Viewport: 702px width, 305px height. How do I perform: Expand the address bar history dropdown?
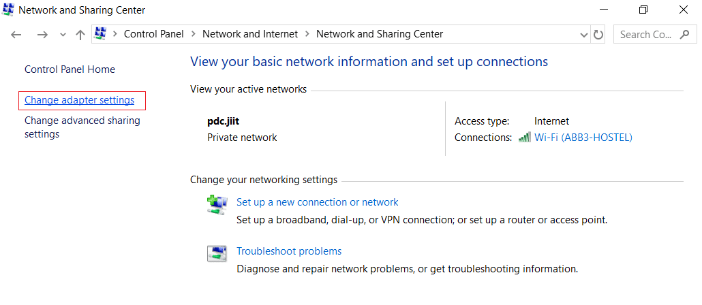[x=584, y=35]
